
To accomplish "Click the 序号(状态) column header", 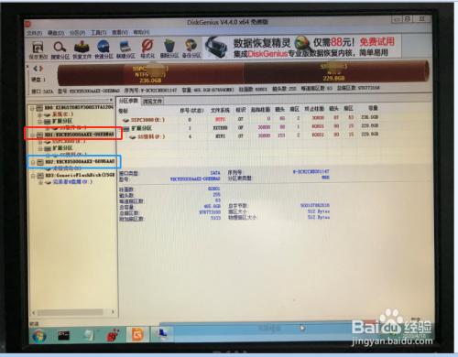I will click(x=191, y=110).
